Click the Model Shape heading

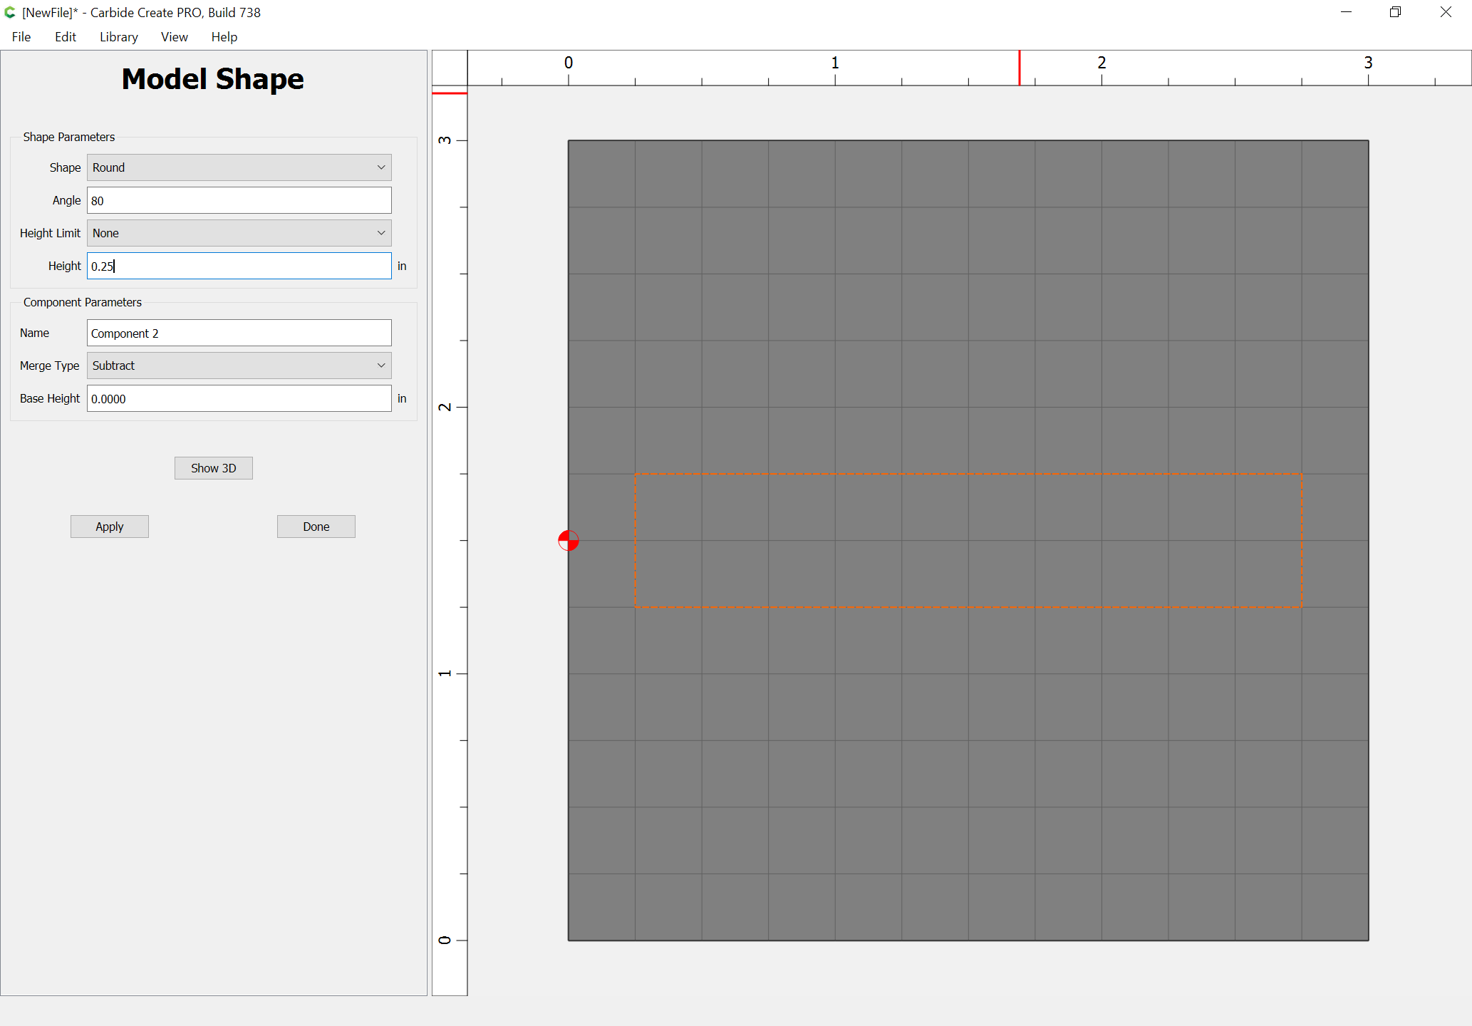(213, 79)
